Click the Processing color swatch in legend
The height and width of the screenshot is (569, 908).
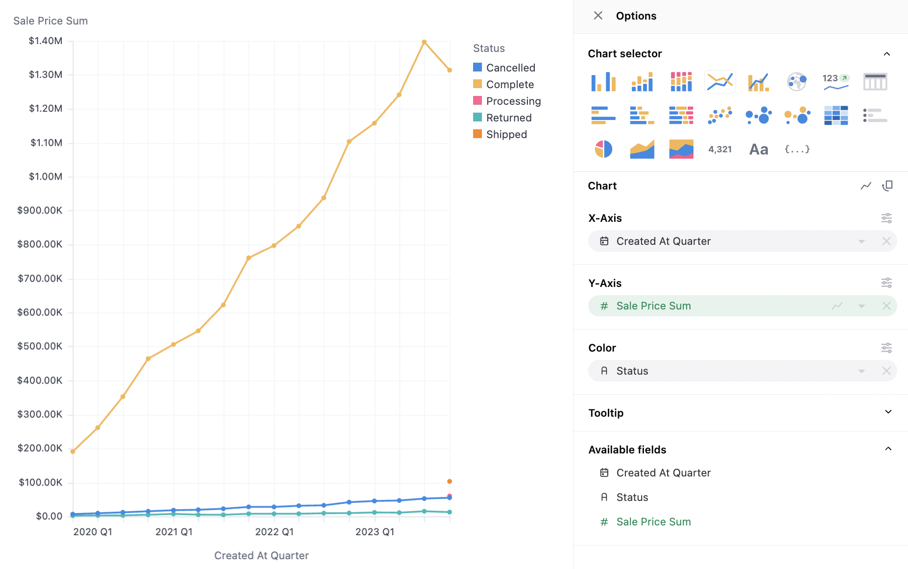tap(478, 101)
